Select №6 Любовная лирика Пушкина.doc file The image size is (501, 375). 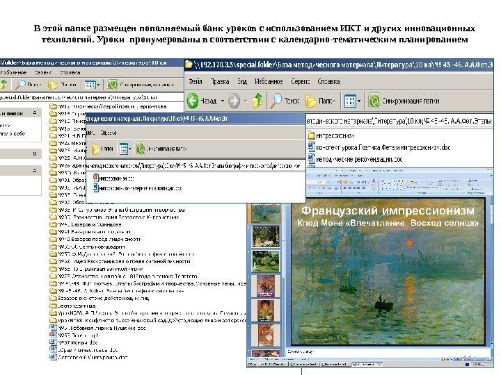coord(98,328)
